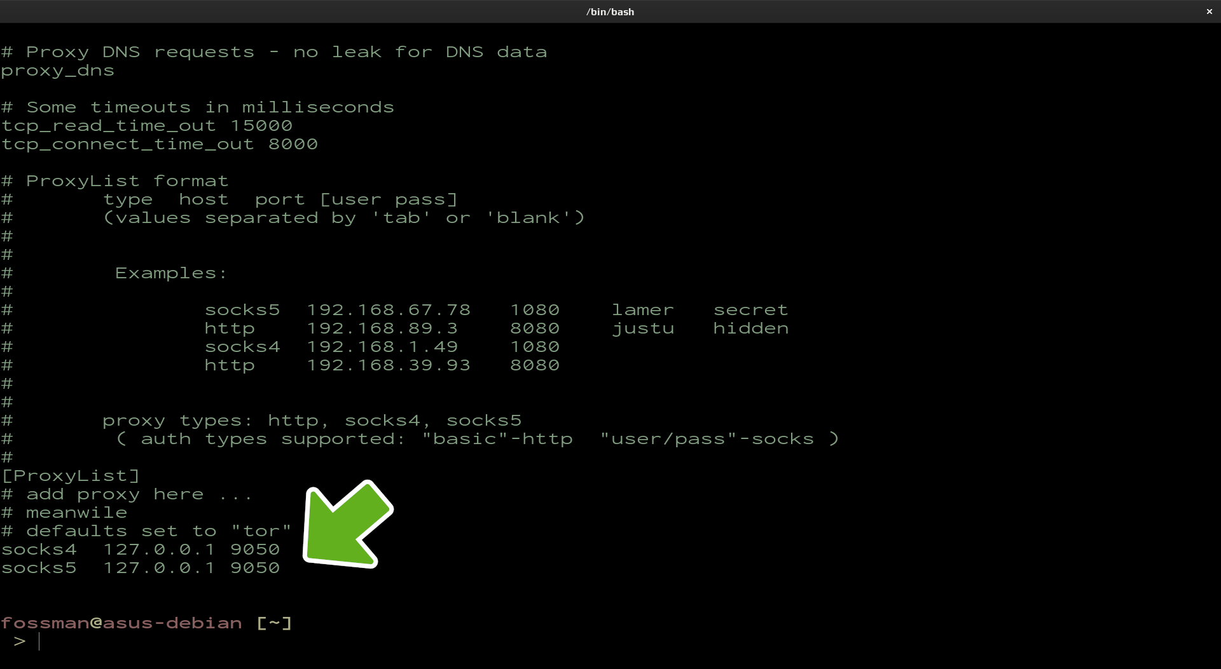Screen dimensions: 1221x669
Task: Click the socks4 127.0.0.1 9050 line
Action: click(140, 550)
